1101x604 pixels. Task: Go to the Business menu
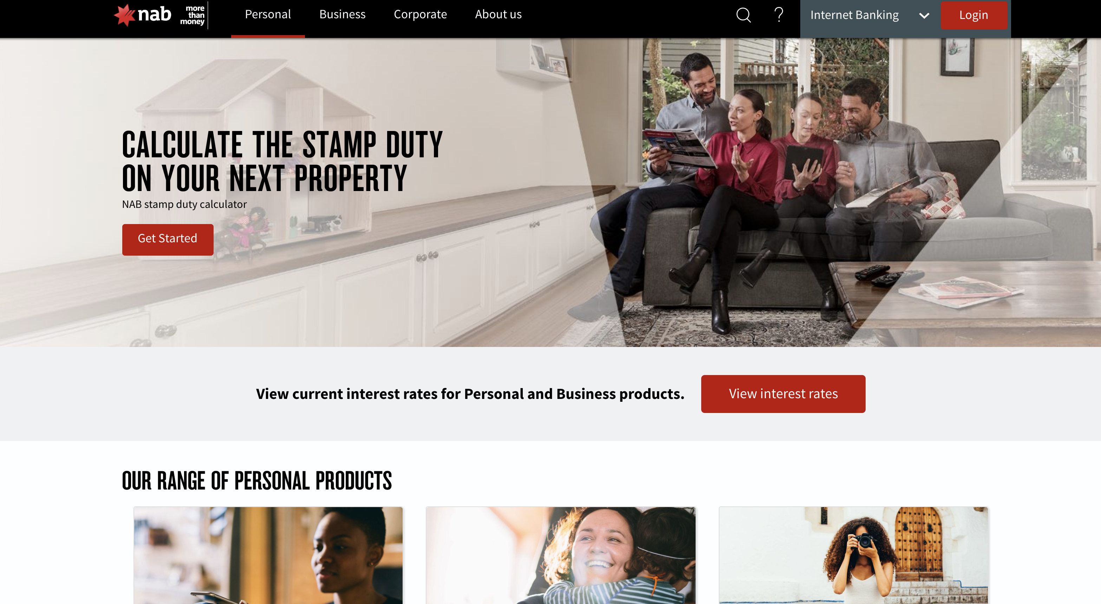pos(343,14)
